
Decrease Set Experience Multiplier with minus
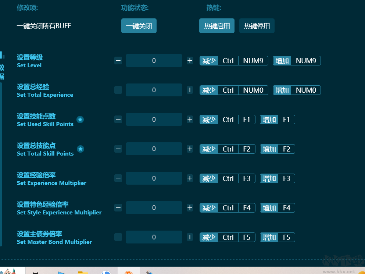point(118,178)
